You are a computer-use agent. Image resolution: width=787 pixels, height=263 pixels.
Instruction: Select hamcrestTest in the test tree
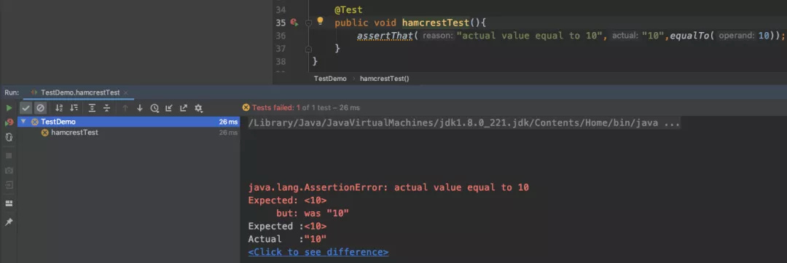pos(74,133)
